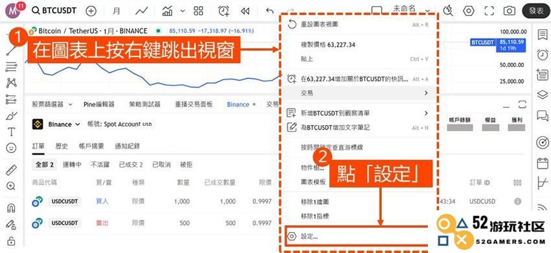Open chats icon on right sidebar
The image size is (551, 253).
pyautogui.click(x=543, y=115)
